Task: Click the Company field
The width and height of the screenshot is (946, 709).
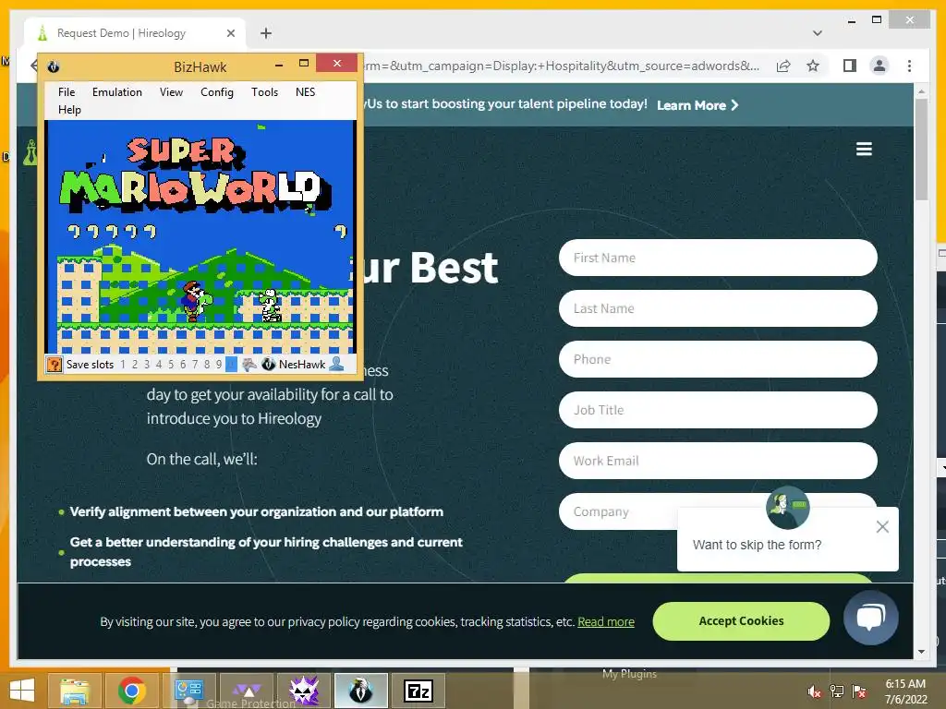Action: (618, 511)
